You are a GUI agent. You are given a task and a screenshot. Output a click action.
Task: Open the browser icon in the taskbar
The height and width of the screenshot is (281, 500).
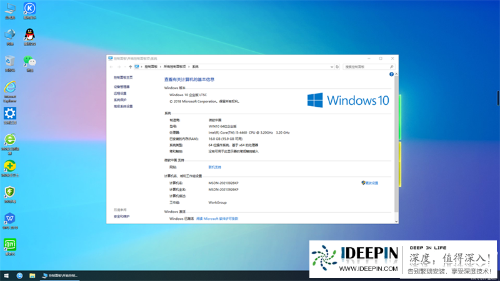click(19, 275)
